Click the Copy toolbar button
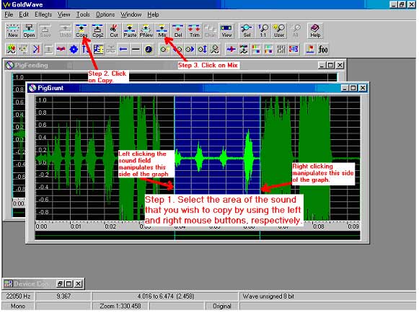Viewport: 419px width, 313px height. (81, 31)
